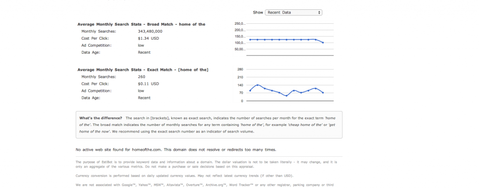Click the Broad Match section heading

141,24
